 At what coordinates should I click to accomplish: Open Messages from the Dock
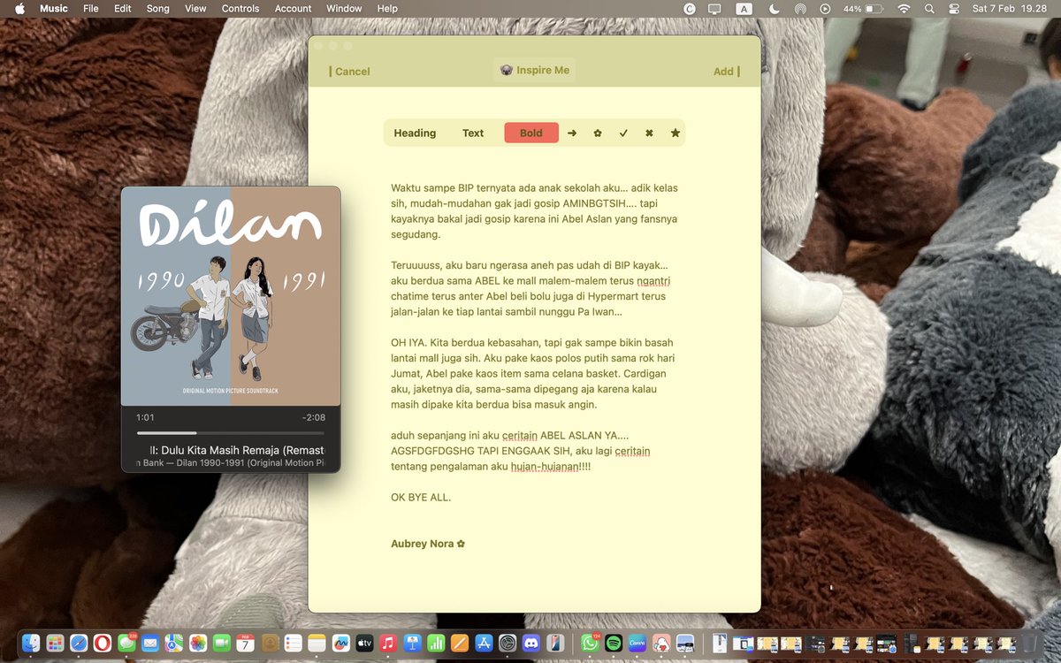(126, 644)
